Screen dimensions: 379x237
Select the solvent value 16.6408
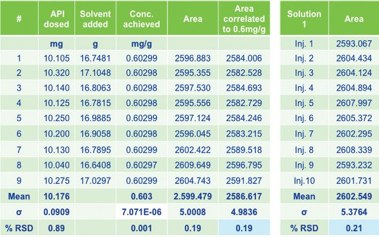click(x=96, y=165)
